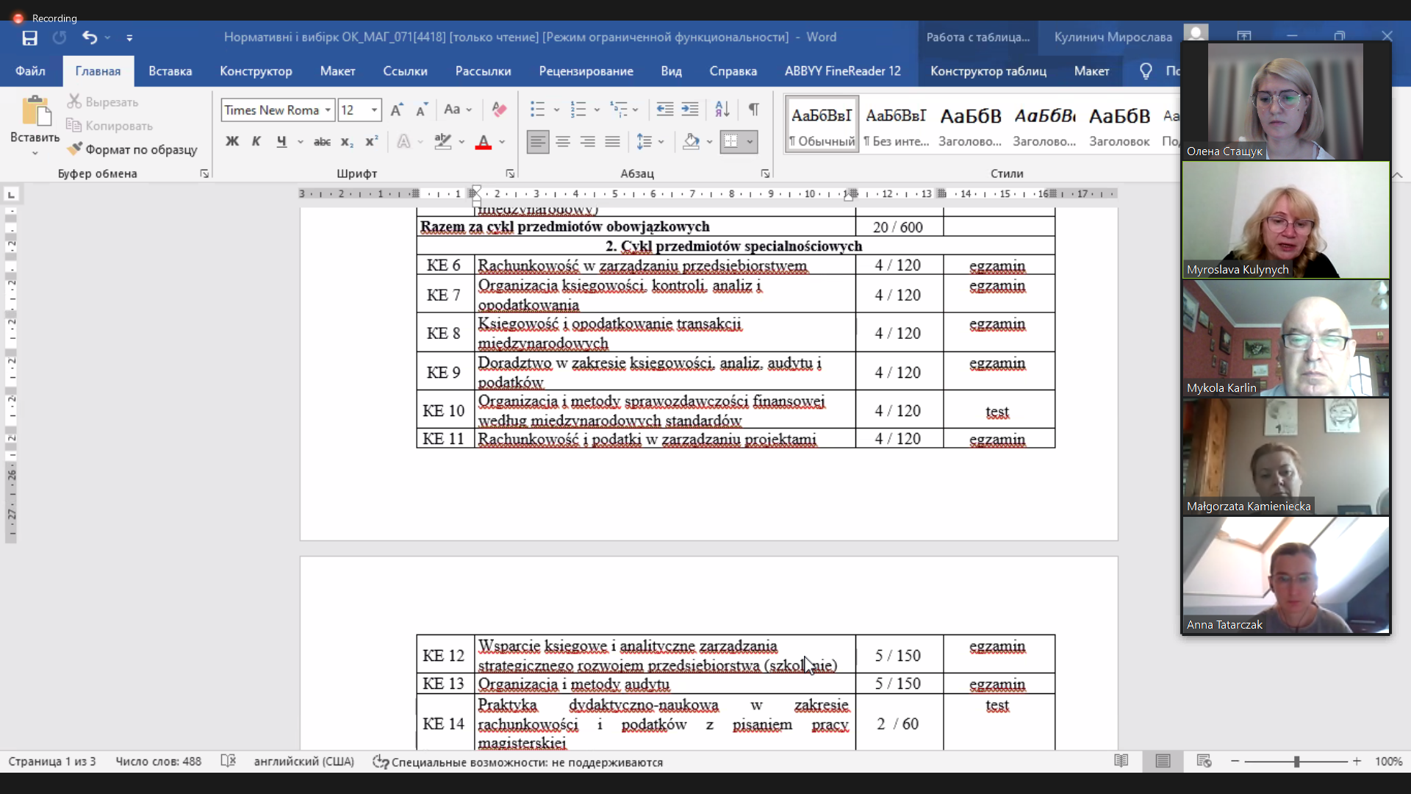Click the Undo arrow icon
1411x794 pixels.
coord(90,37)
